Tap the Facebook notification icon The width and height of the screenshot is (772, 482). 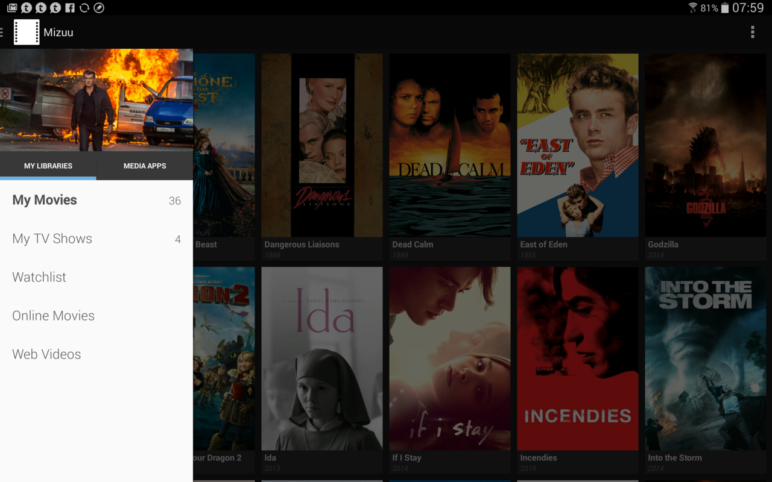tap(70, 8)
